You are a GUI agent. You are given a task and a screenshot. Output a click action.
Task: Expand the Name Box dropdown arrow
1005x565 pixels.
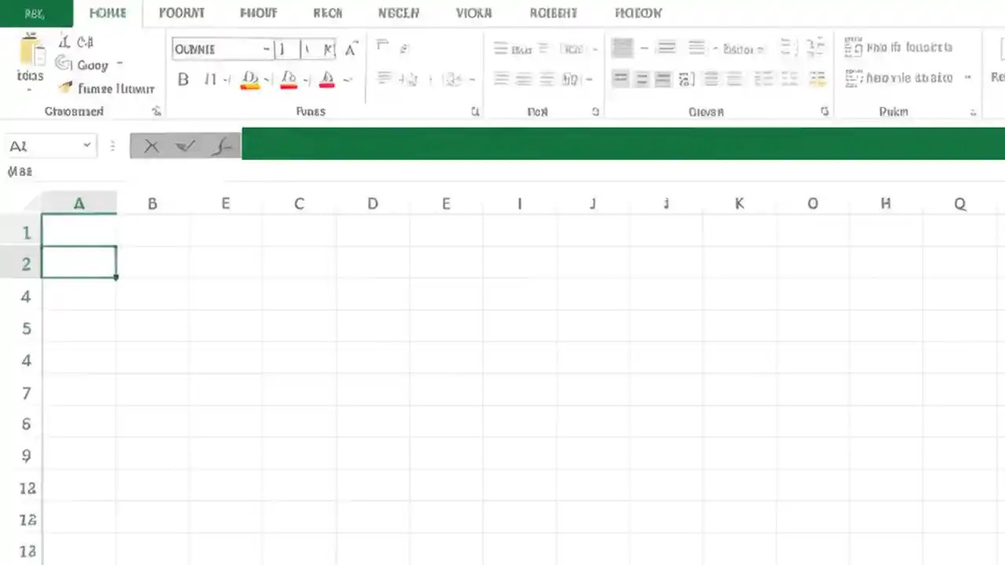coord(87,146)
